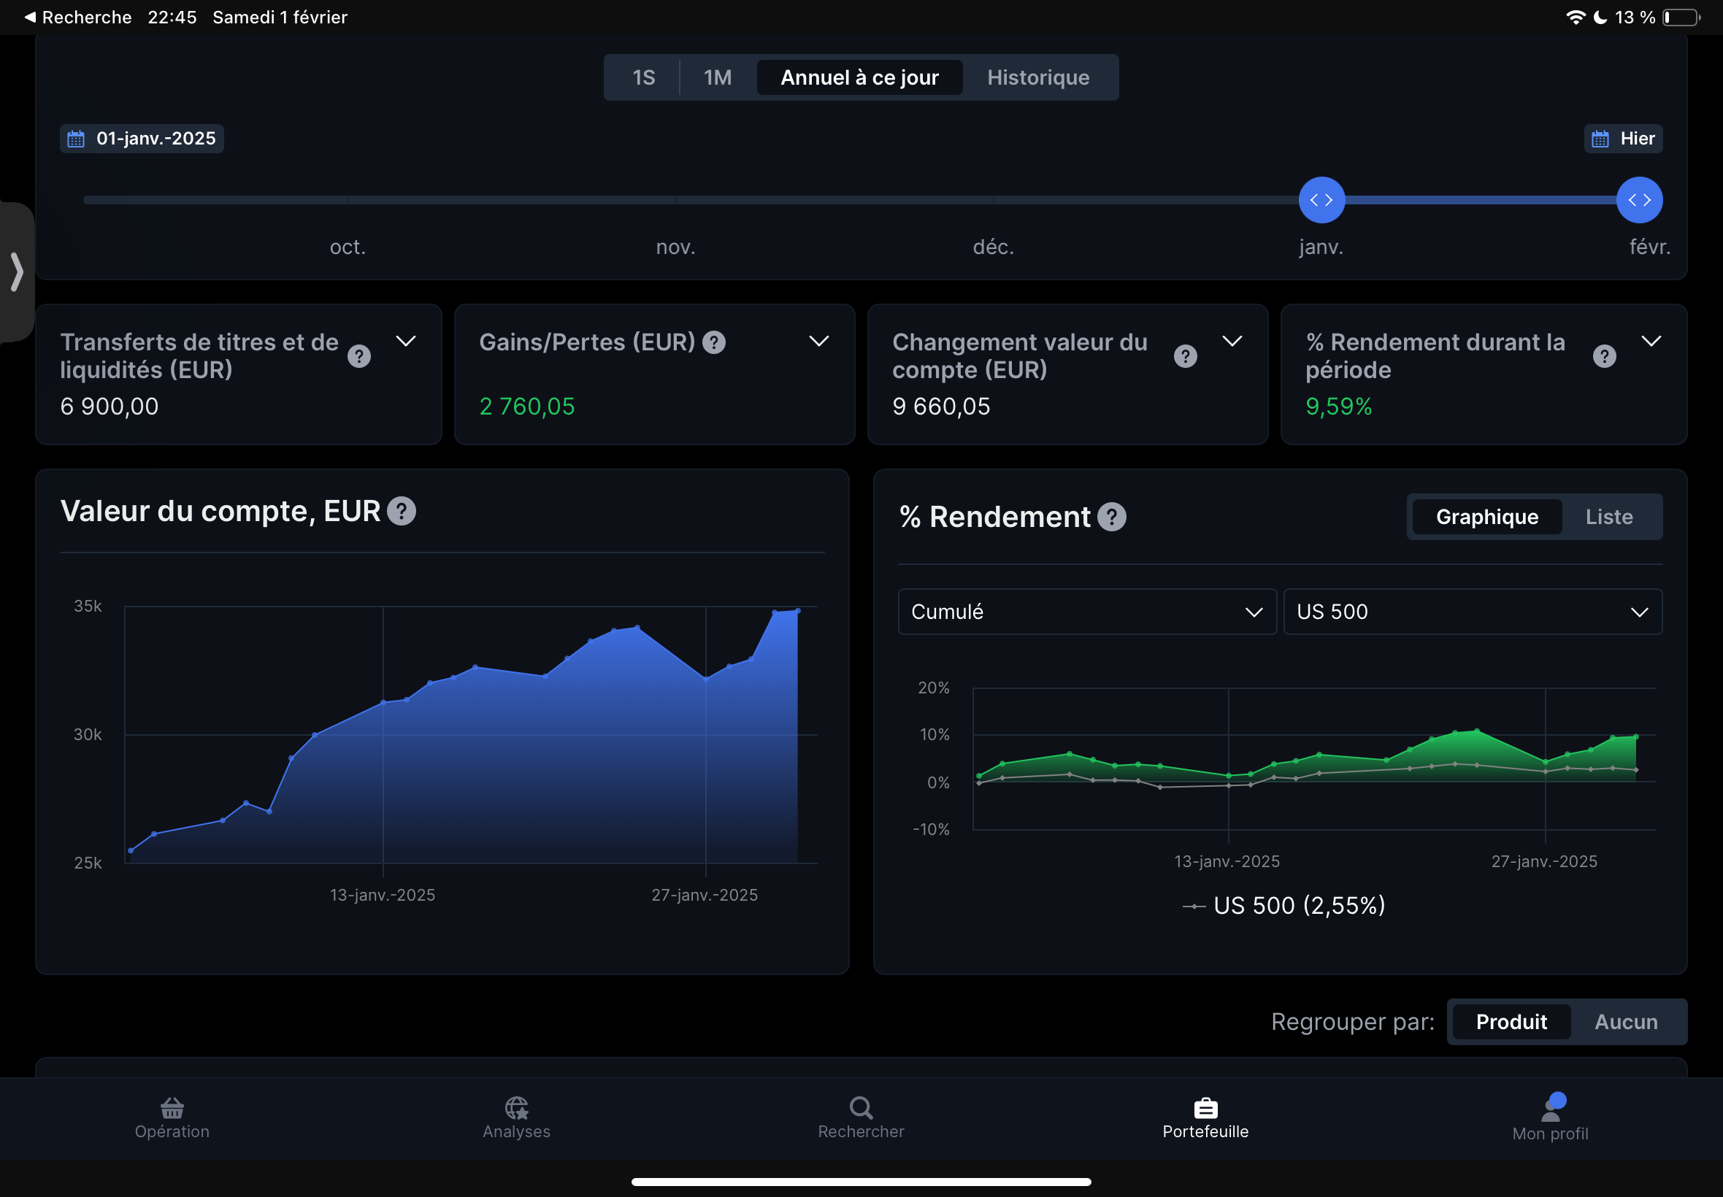
Task: Expand the Transferts de titres card chevron
Action: [x=406, y=342]
